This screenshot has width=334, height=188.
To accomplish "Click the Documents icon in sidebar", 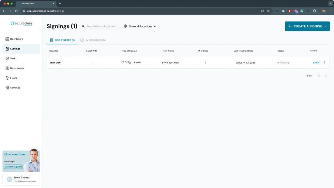I will tap(7, 68).
